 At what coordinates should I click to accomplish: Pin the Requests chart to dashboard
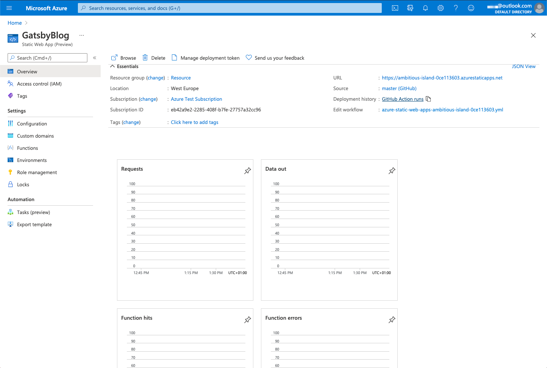[248, 171]
